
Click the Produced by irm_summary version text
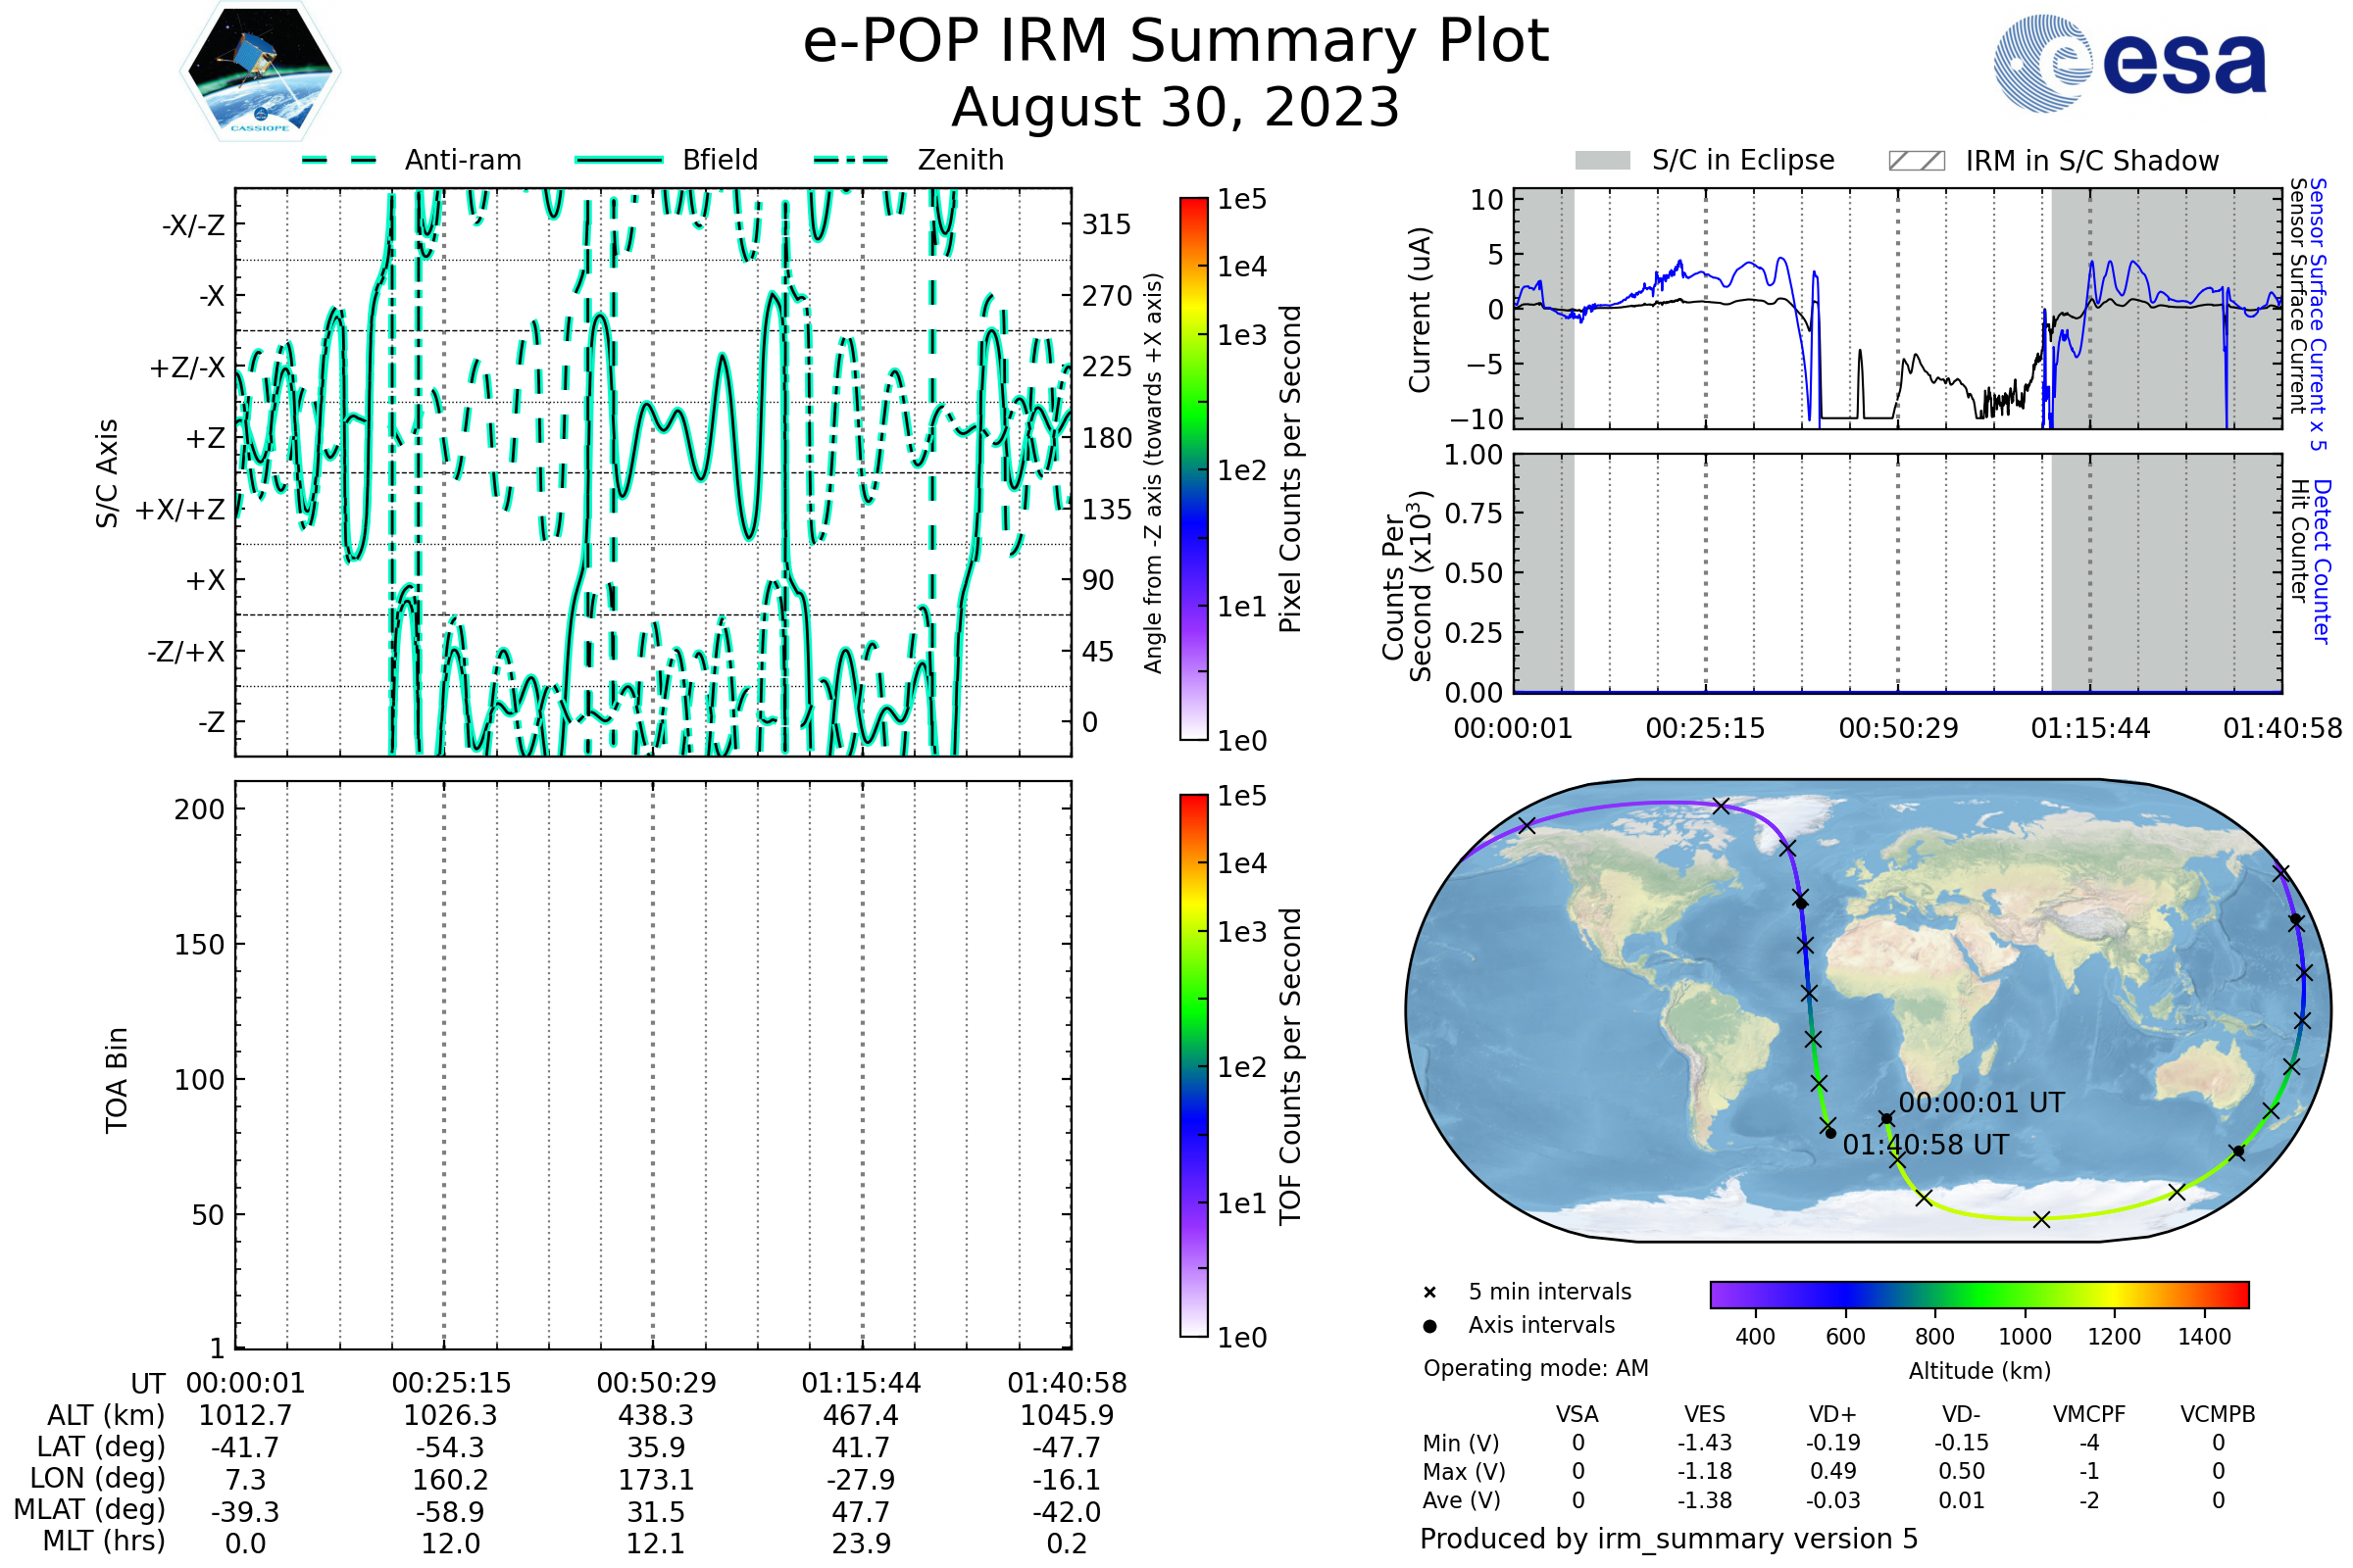coord(1668,1539)
